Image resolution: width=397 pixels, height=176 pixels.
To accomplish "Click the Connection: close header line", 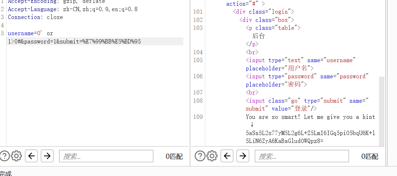I will coord(35,17).
